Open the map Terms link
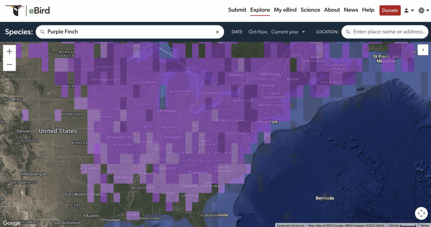Image resolution: width=431 pixels, height=227 pixels. click(x=424, y=225)
